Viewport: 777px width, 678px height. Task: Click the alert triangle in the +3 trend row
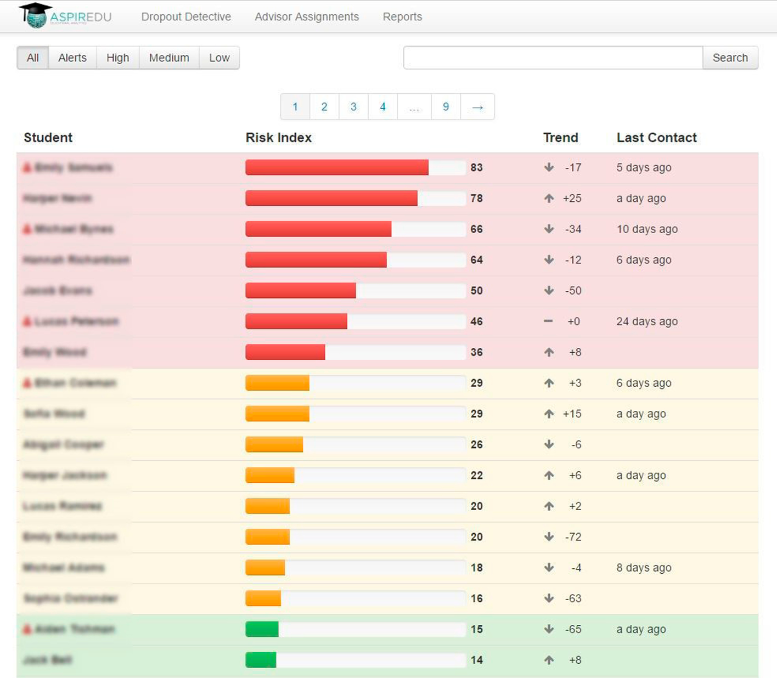click(x=27, y=382)
